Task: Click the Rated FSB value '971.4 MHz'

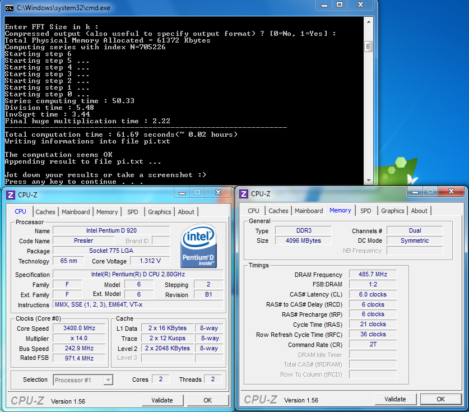Action: (79, 358)
